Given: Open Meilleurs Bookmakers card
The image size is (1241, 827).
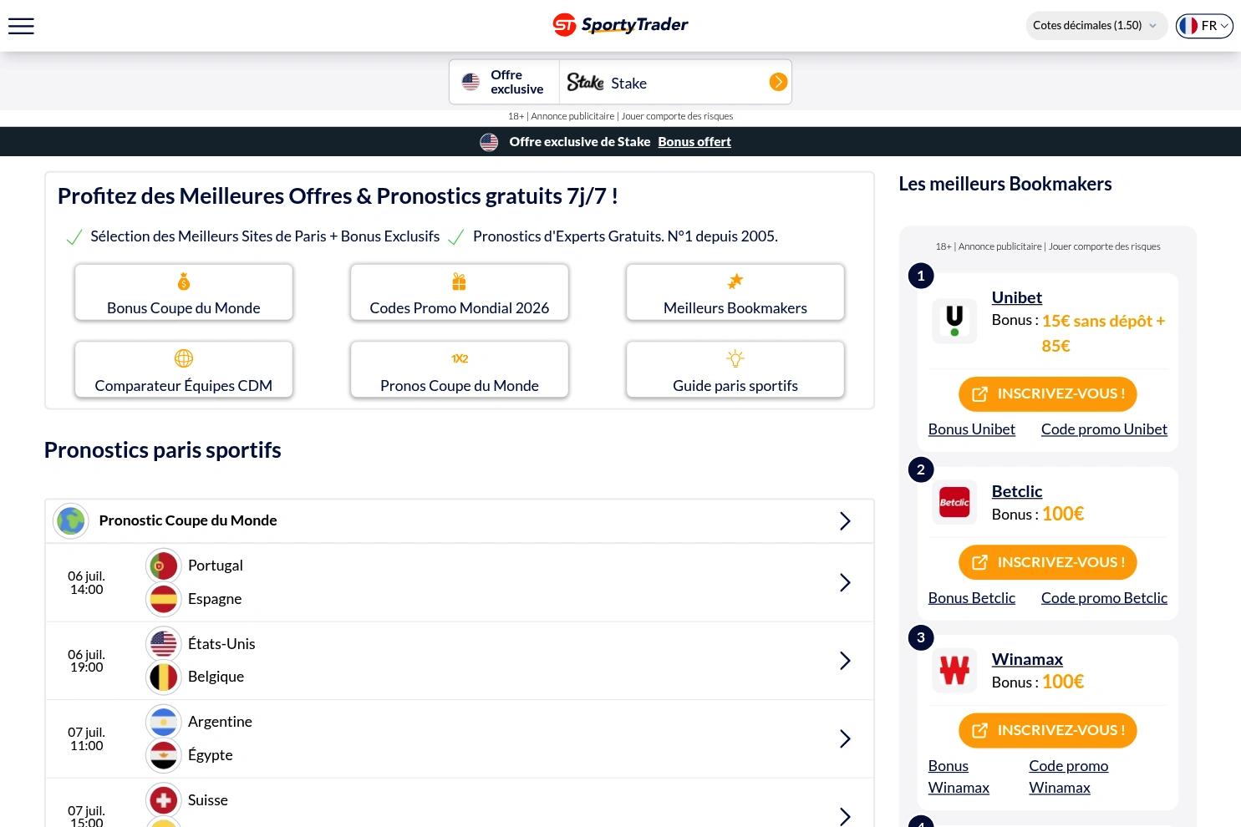Looking at the screenshot, I should click(x=735, y=292).
